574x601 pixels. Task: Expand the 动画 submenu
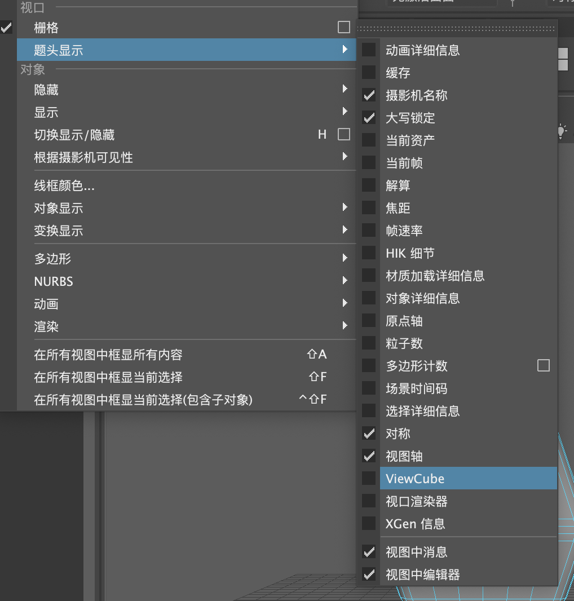coord(187,304)
